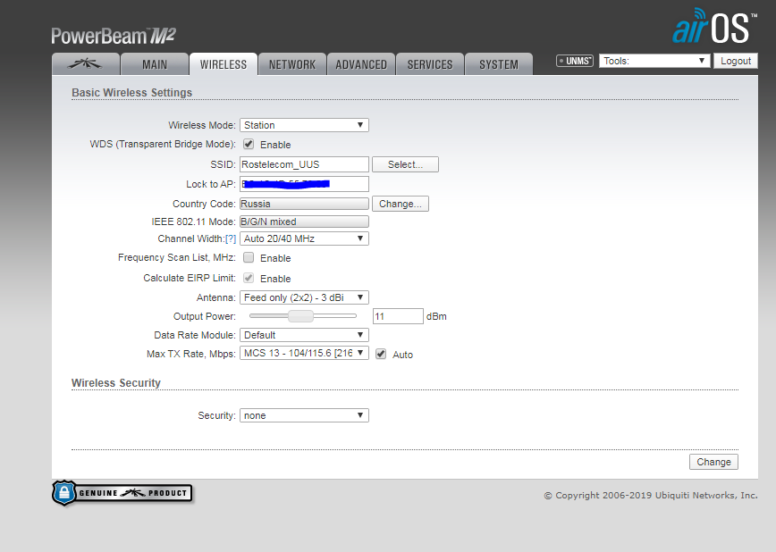Click the B/G/N mixed mode field
The image size is (776, 552).
pos(304,222)
